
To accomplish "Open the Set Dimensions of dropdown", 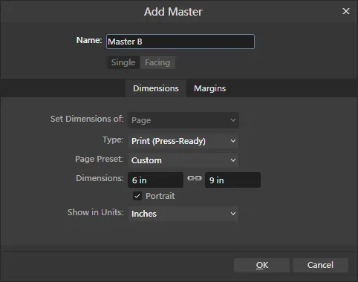I will coord(183,120).
